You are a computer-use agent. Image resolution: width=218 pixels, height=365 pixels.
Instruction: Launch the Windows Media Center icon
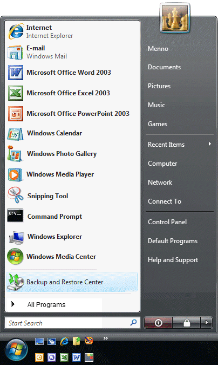click(15, 257)
